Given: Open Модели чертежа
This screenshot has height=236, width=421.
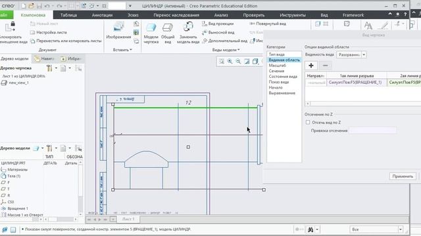Looking at the screenshot, I should click(x=151, y=33).
